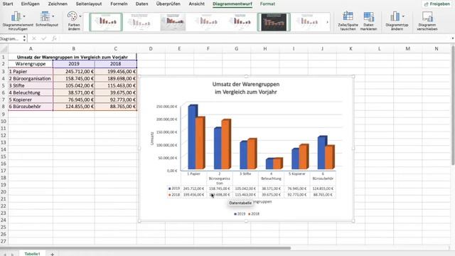Click 250.000,00 € axis label
Screen dimensions: 455x256
pyautogui.click(x=166, y=107)
